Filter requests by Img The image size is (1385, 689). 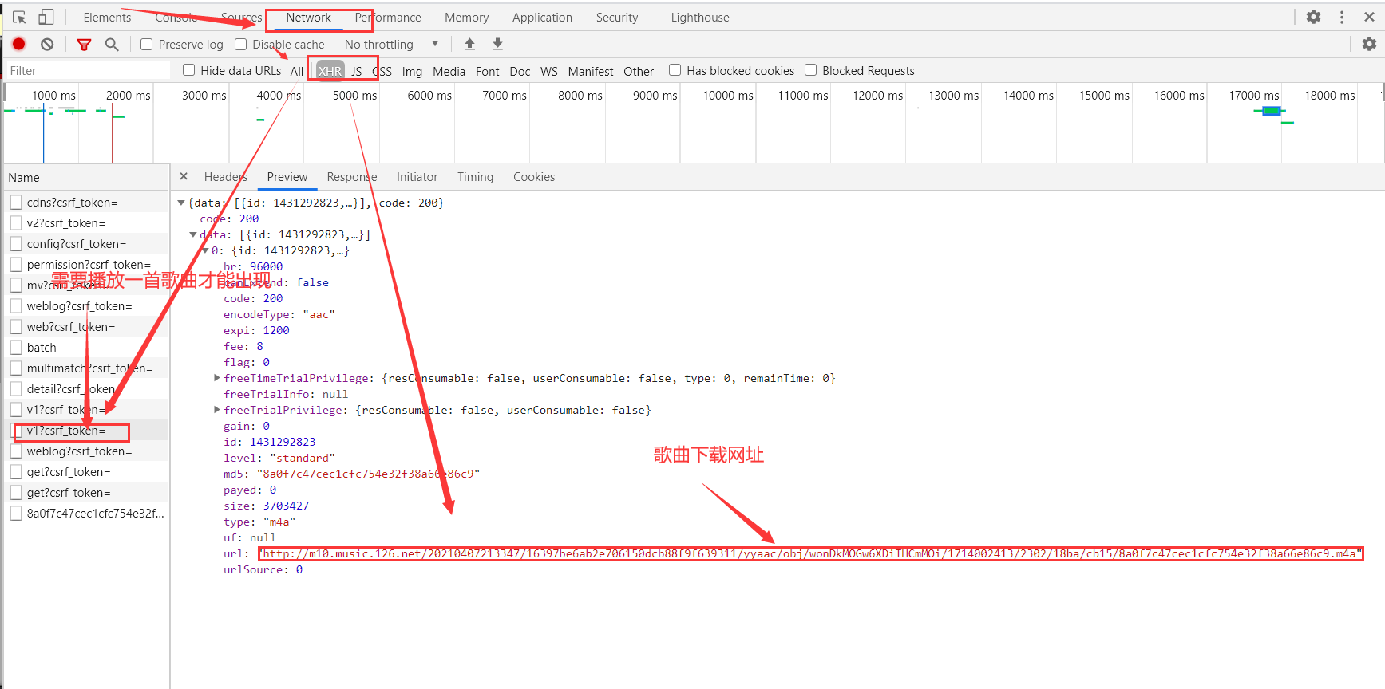412,71
